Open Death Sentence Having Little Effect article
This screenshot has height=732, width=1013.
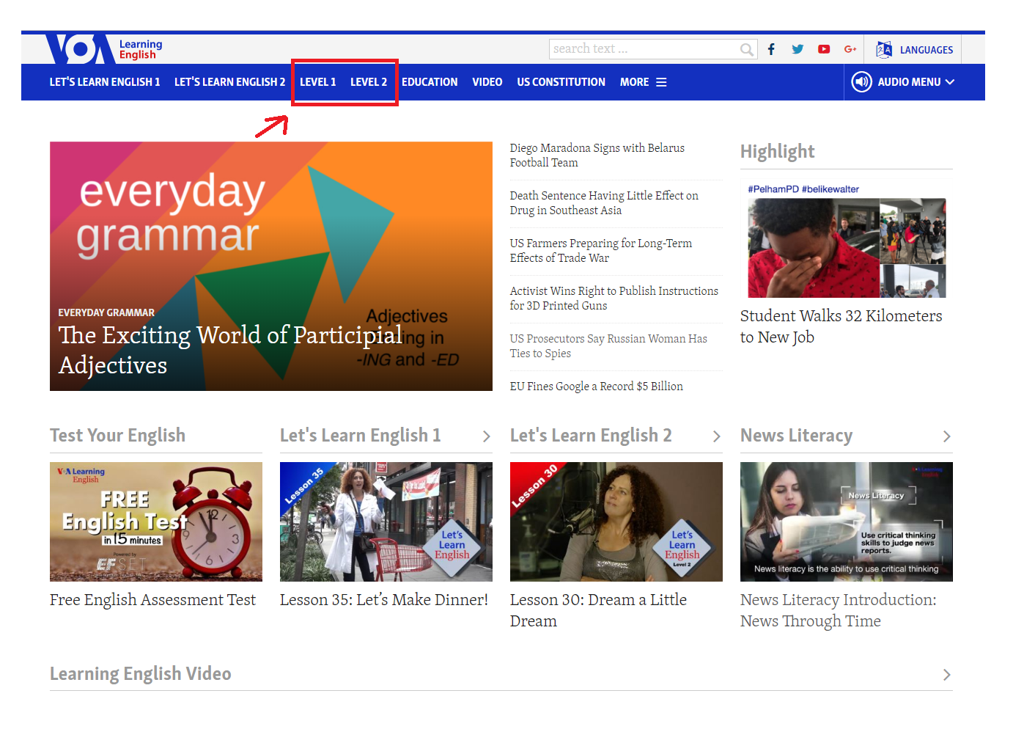(604, 203)
